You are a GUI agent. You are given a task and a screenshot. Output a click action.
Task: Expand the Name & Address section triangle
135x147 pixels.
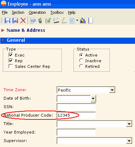point(3,30)
